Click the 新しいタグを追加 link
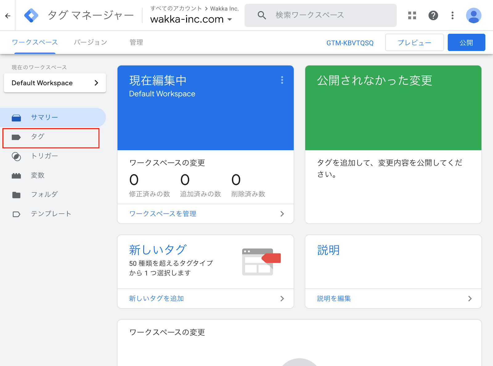 pos(157,299)
